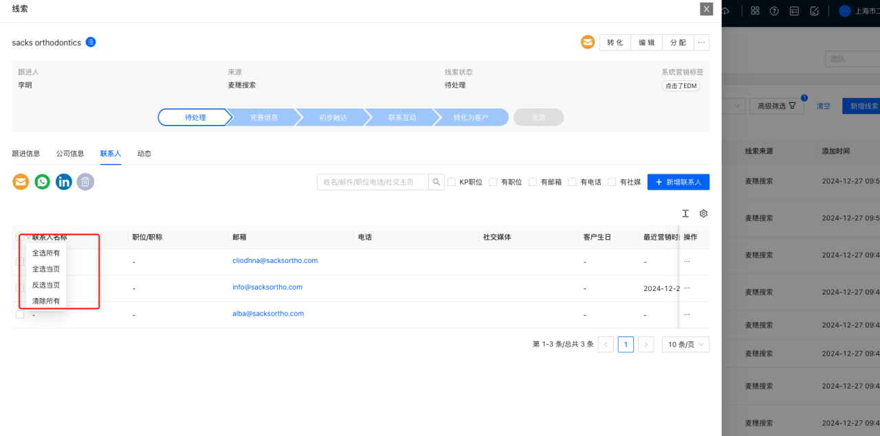
Task: Click the 点击了EDM tag
Action: (681, 86)
